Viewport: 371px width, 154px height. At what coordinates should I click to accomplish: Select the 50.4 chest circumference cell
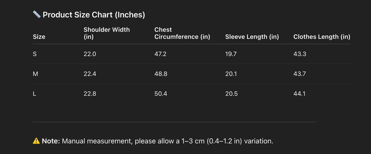tap(161, 94)
